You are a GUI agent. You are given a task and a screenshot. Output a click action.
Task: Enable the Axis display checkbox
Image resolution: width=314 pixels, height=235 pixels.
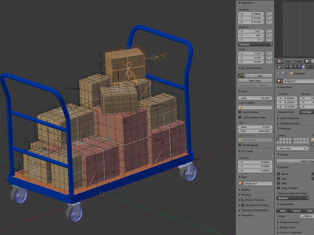[279, 179]
